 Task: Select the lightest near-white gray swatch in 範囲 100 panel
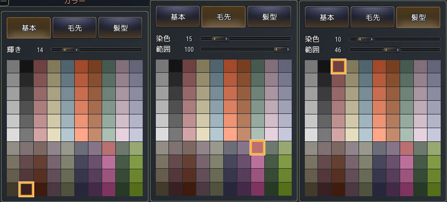pos(162,134)
